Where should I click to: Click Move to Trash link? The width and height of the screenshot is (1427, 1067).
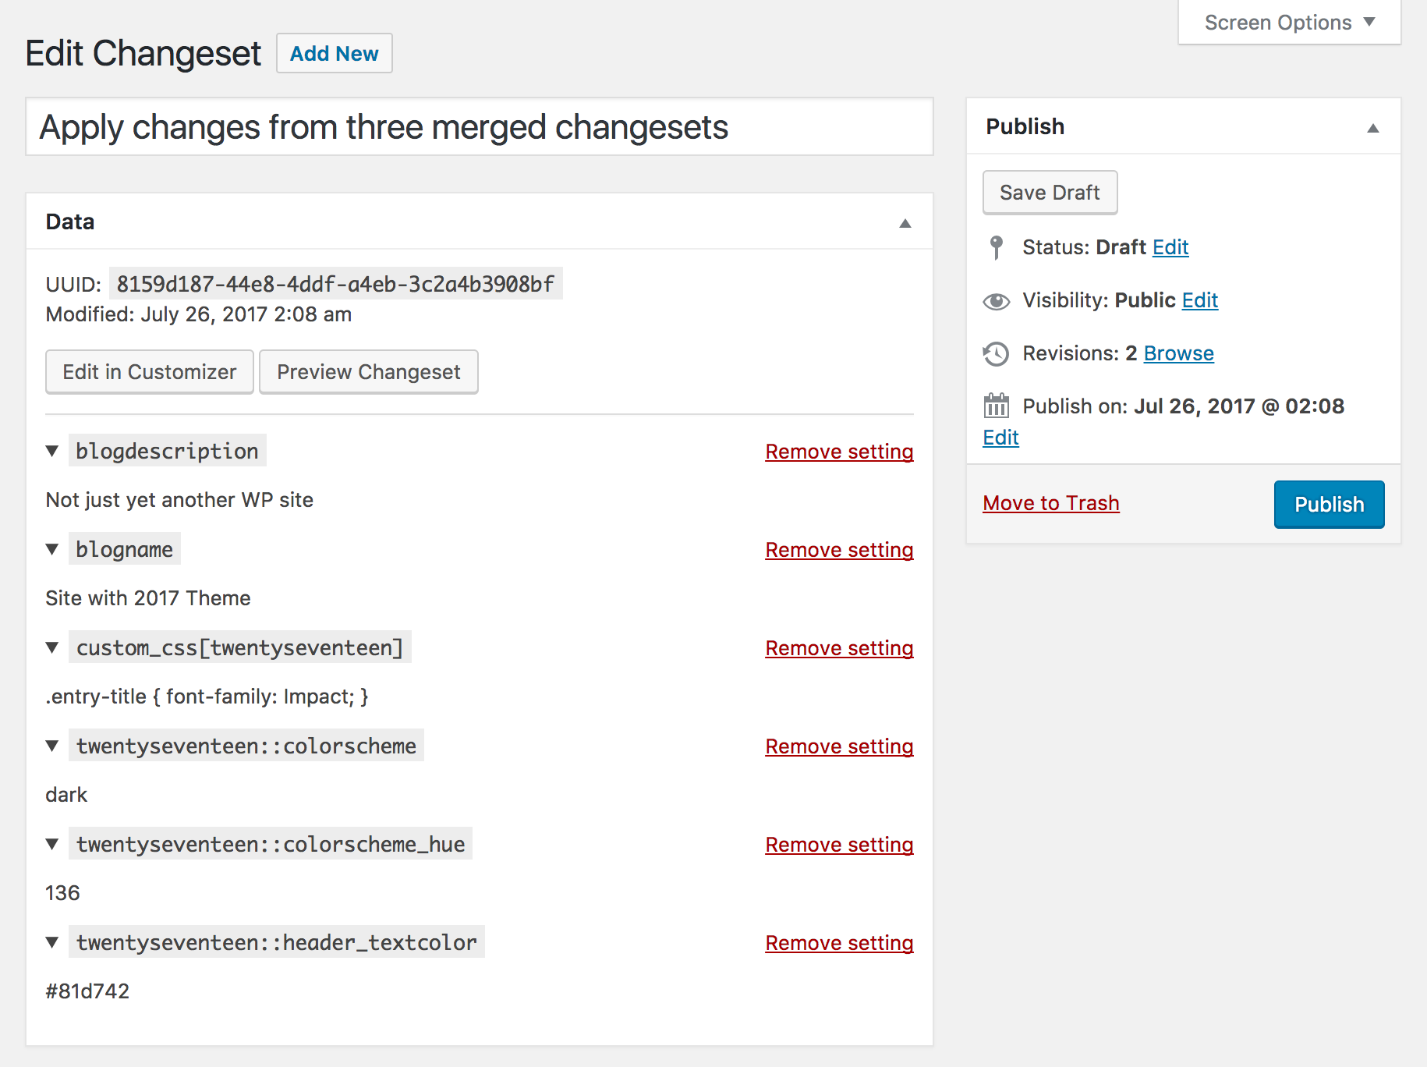[x=1051, y=503]
